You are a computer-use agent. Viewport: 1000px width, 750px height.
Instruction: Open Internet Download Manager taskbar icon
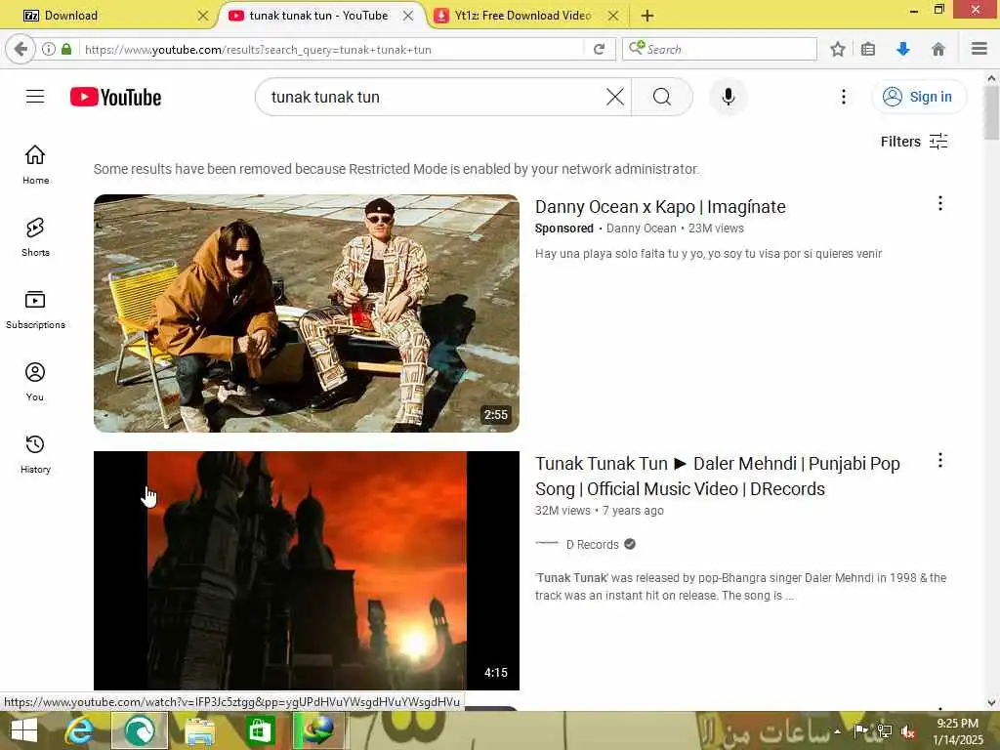click(x=318, y=730)
